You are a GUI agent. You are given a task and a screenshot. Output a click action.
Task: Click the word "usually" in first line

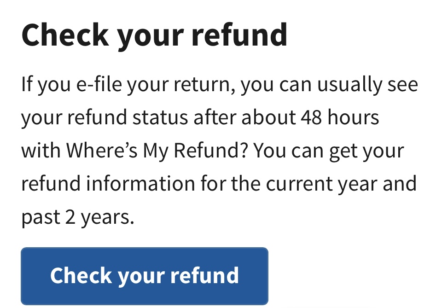(x=349, y=84)
